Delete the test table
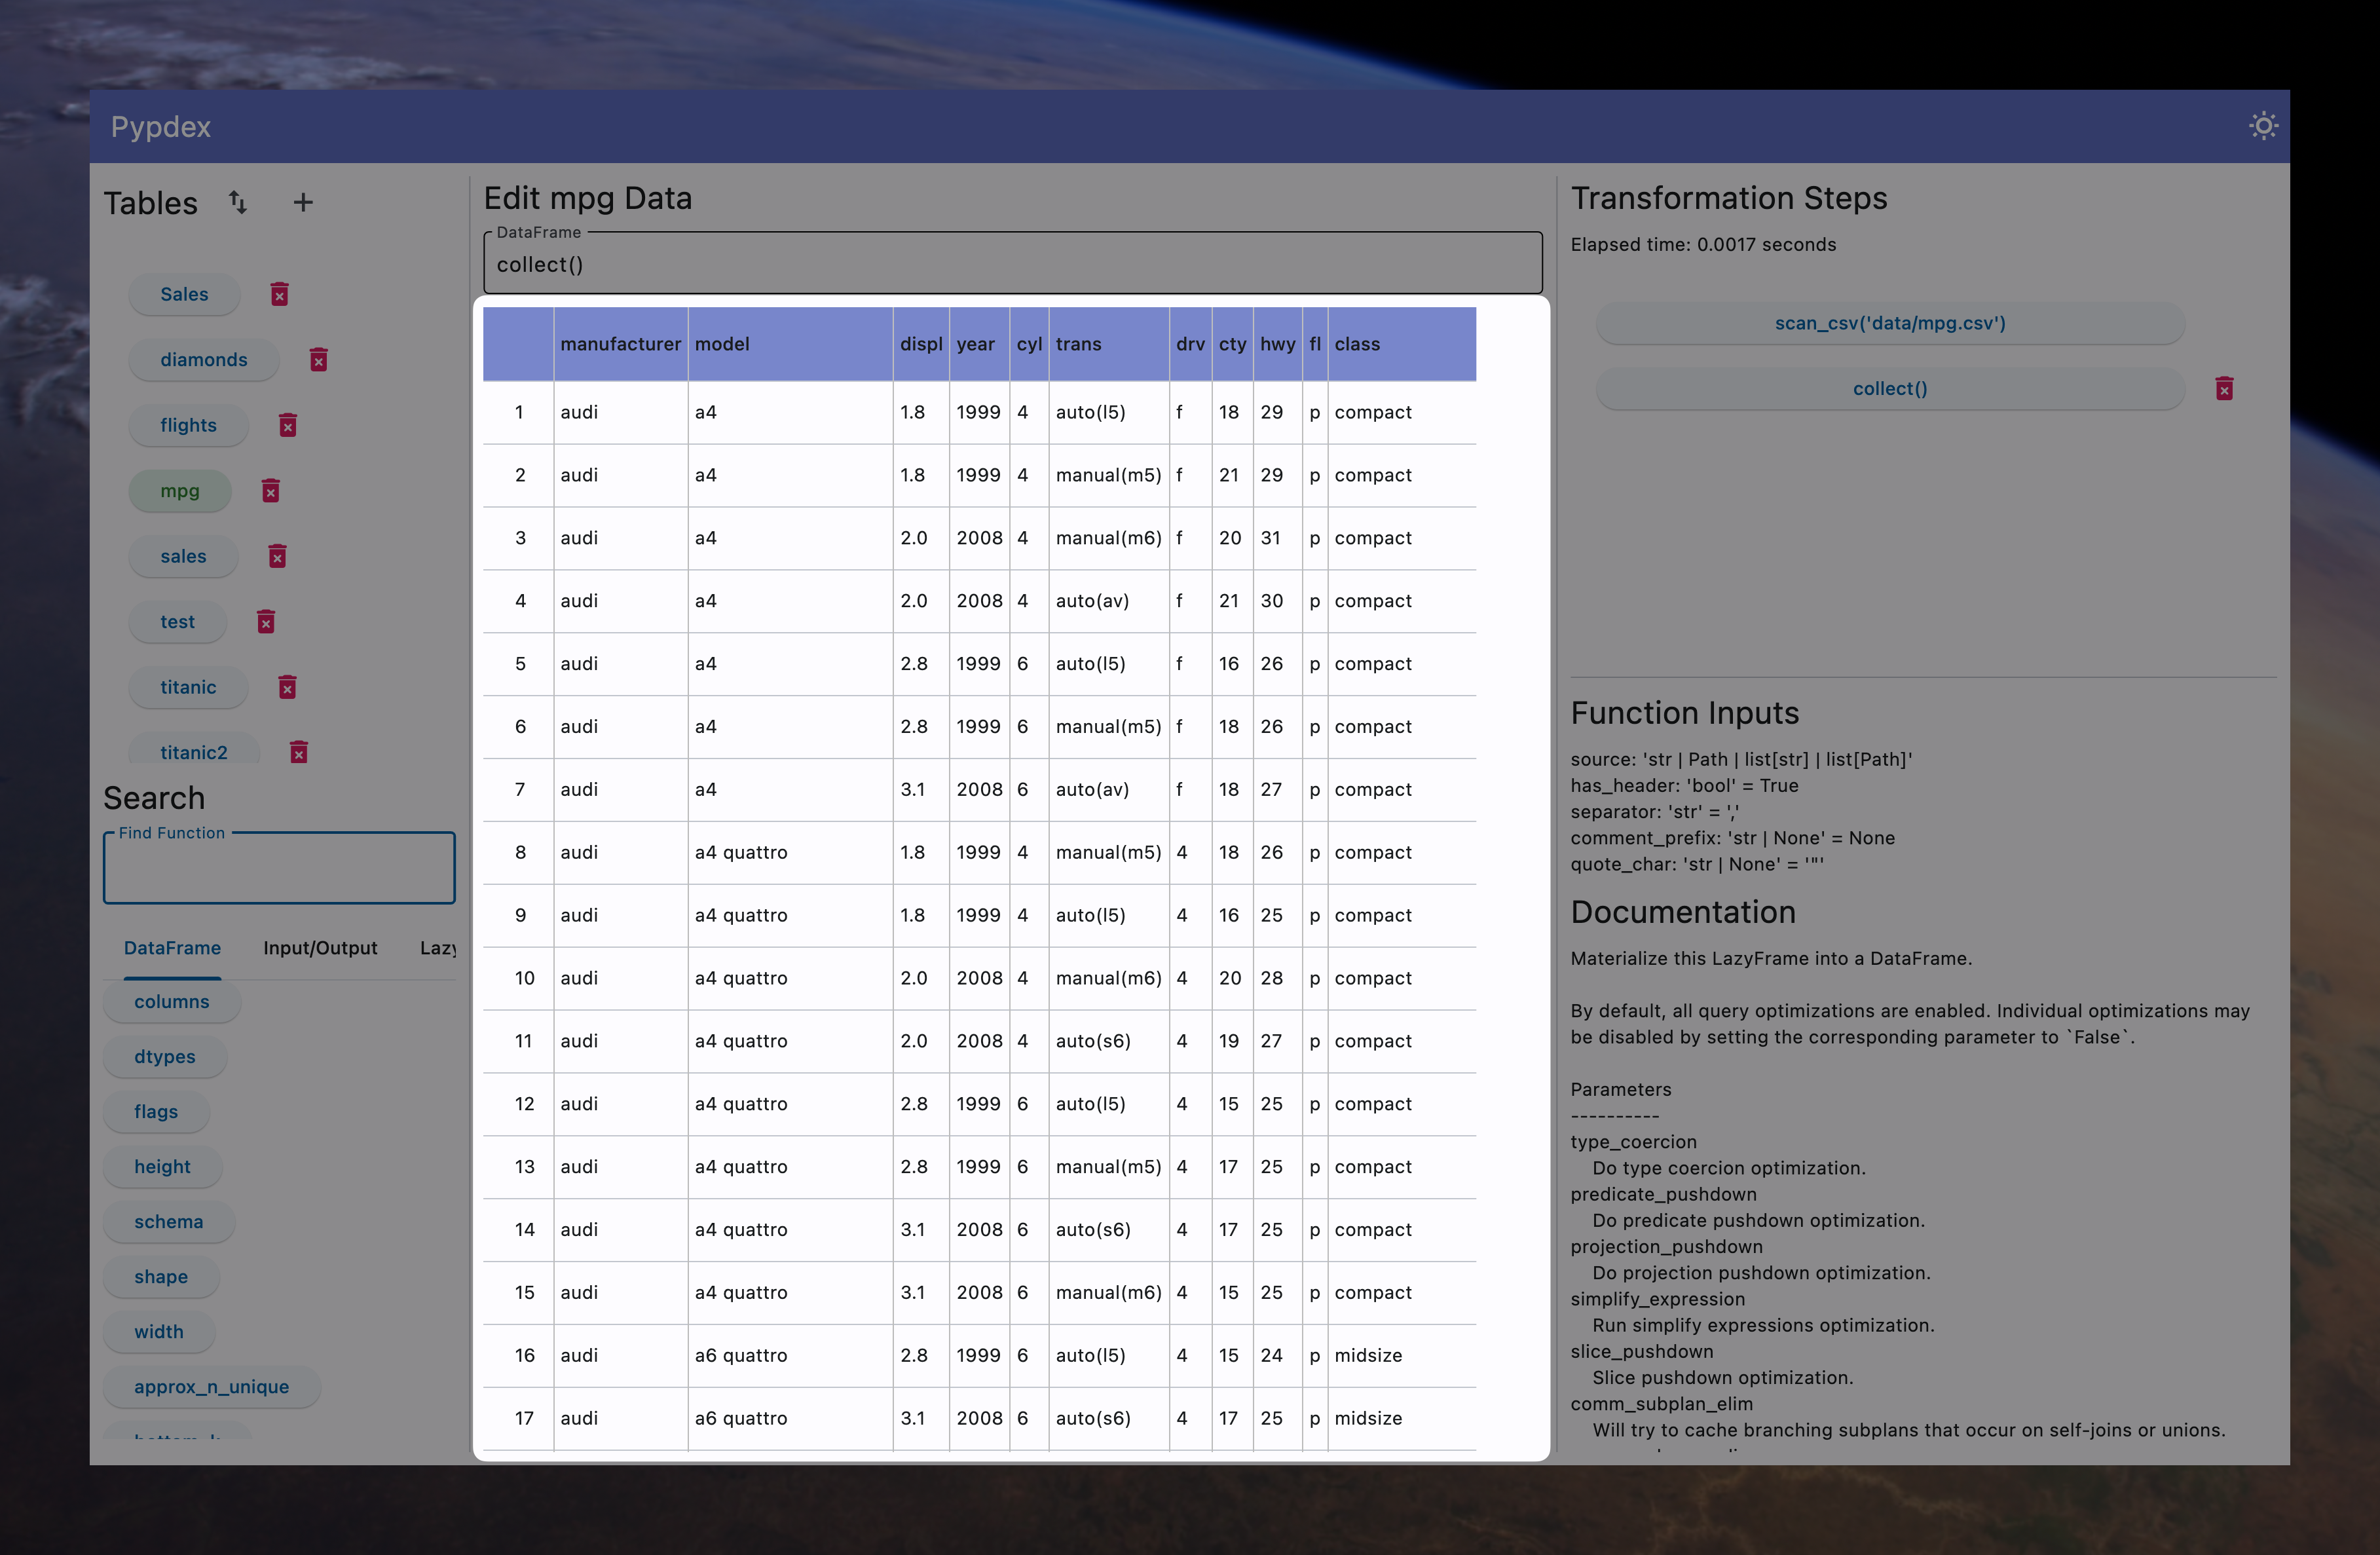Viewport: 2380px width, 1555px height. [266, 622]
